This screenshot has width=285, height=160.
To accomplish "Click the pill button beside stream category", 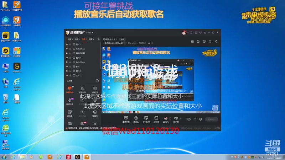I will point(122,39).
